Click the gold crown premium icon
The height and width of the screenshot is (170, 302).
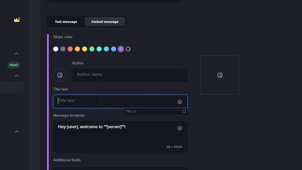click(17, 20)
